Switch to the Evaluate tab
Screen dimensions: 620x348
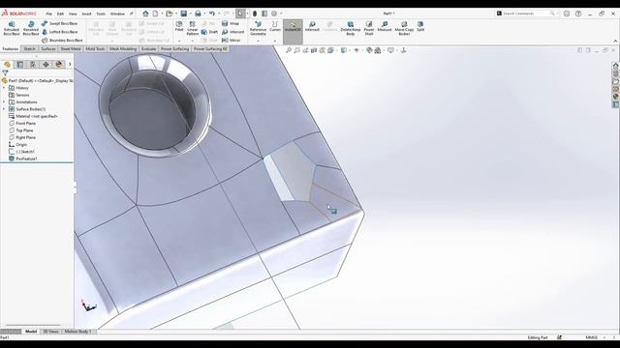click(x=148, y=49)
